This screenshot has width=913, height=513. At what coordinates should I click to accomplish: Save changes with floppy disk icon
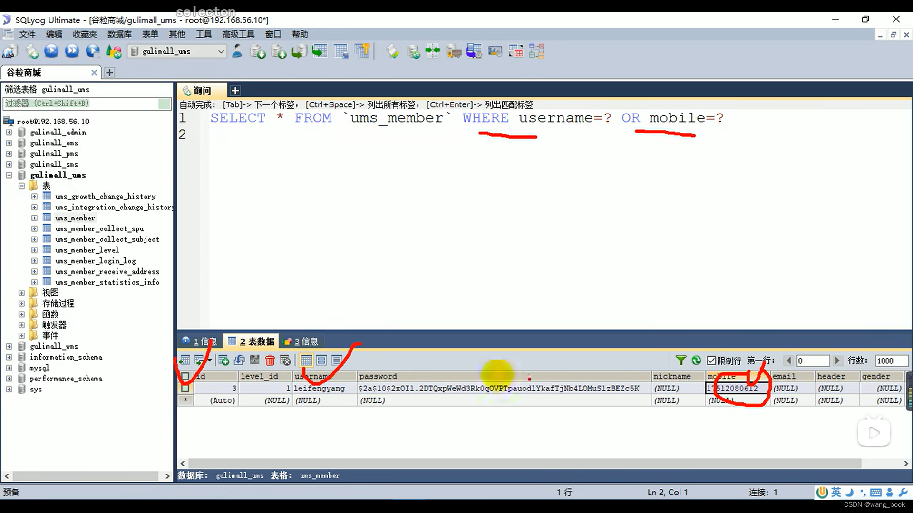point(255,361)
